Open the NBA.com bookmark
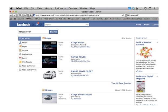Screen dimensions: 168x112 (38, 19)
